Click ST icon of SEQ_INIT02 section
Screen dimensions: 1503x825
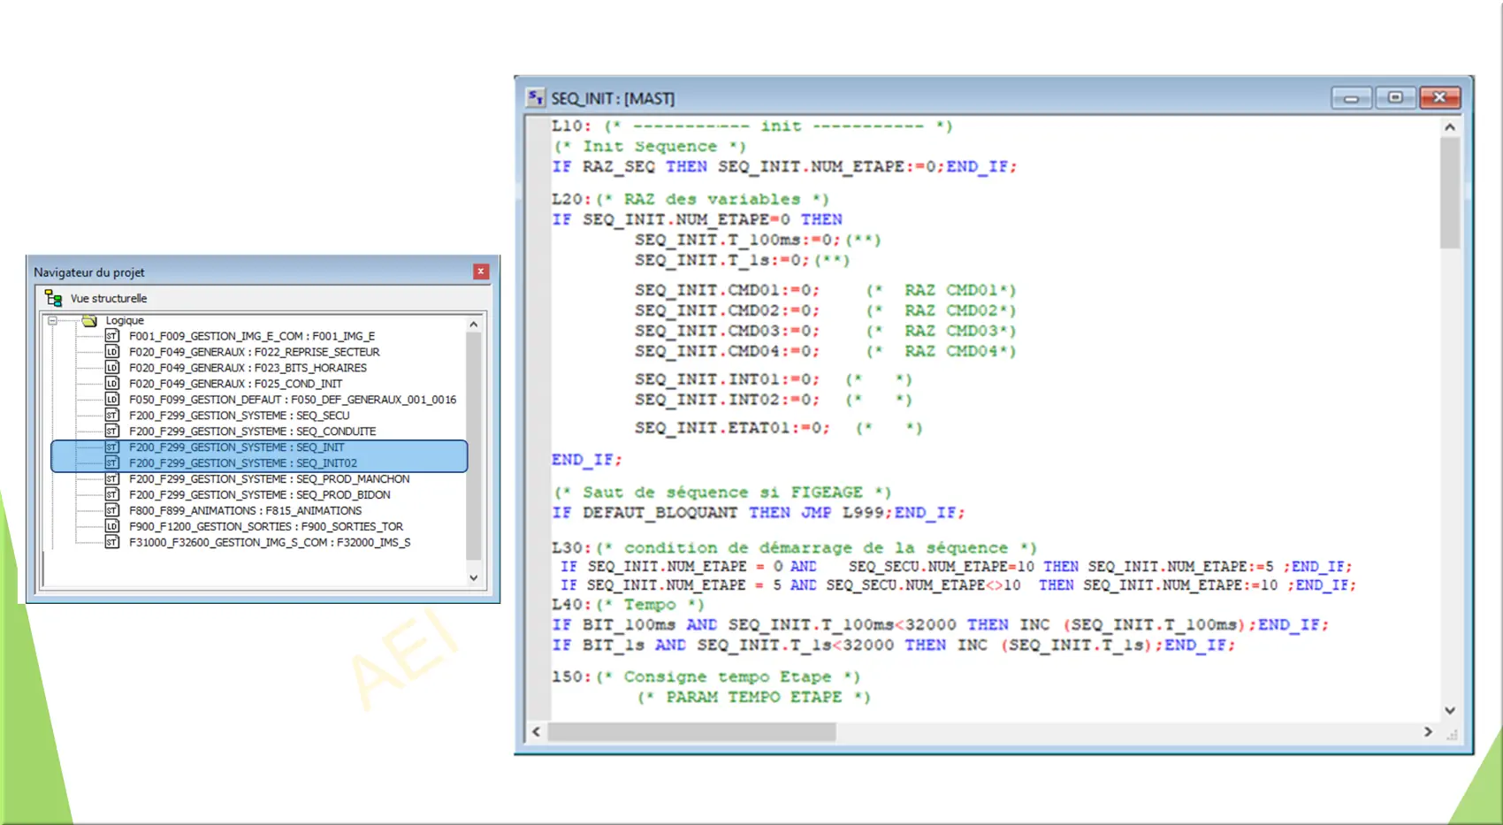coord(112,463)
